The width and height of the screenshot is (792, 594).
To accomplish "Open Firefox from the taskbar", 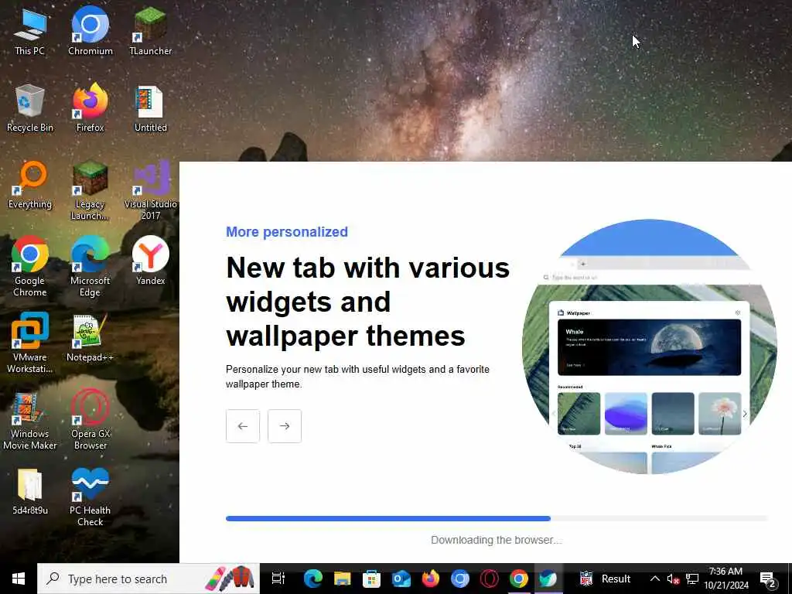I will (x=430, y=579).
